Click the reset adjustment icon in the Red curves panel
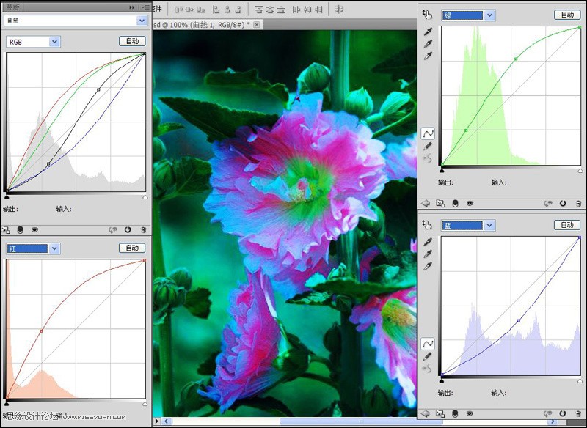587x428 pixels. click(x=128, y=229)
